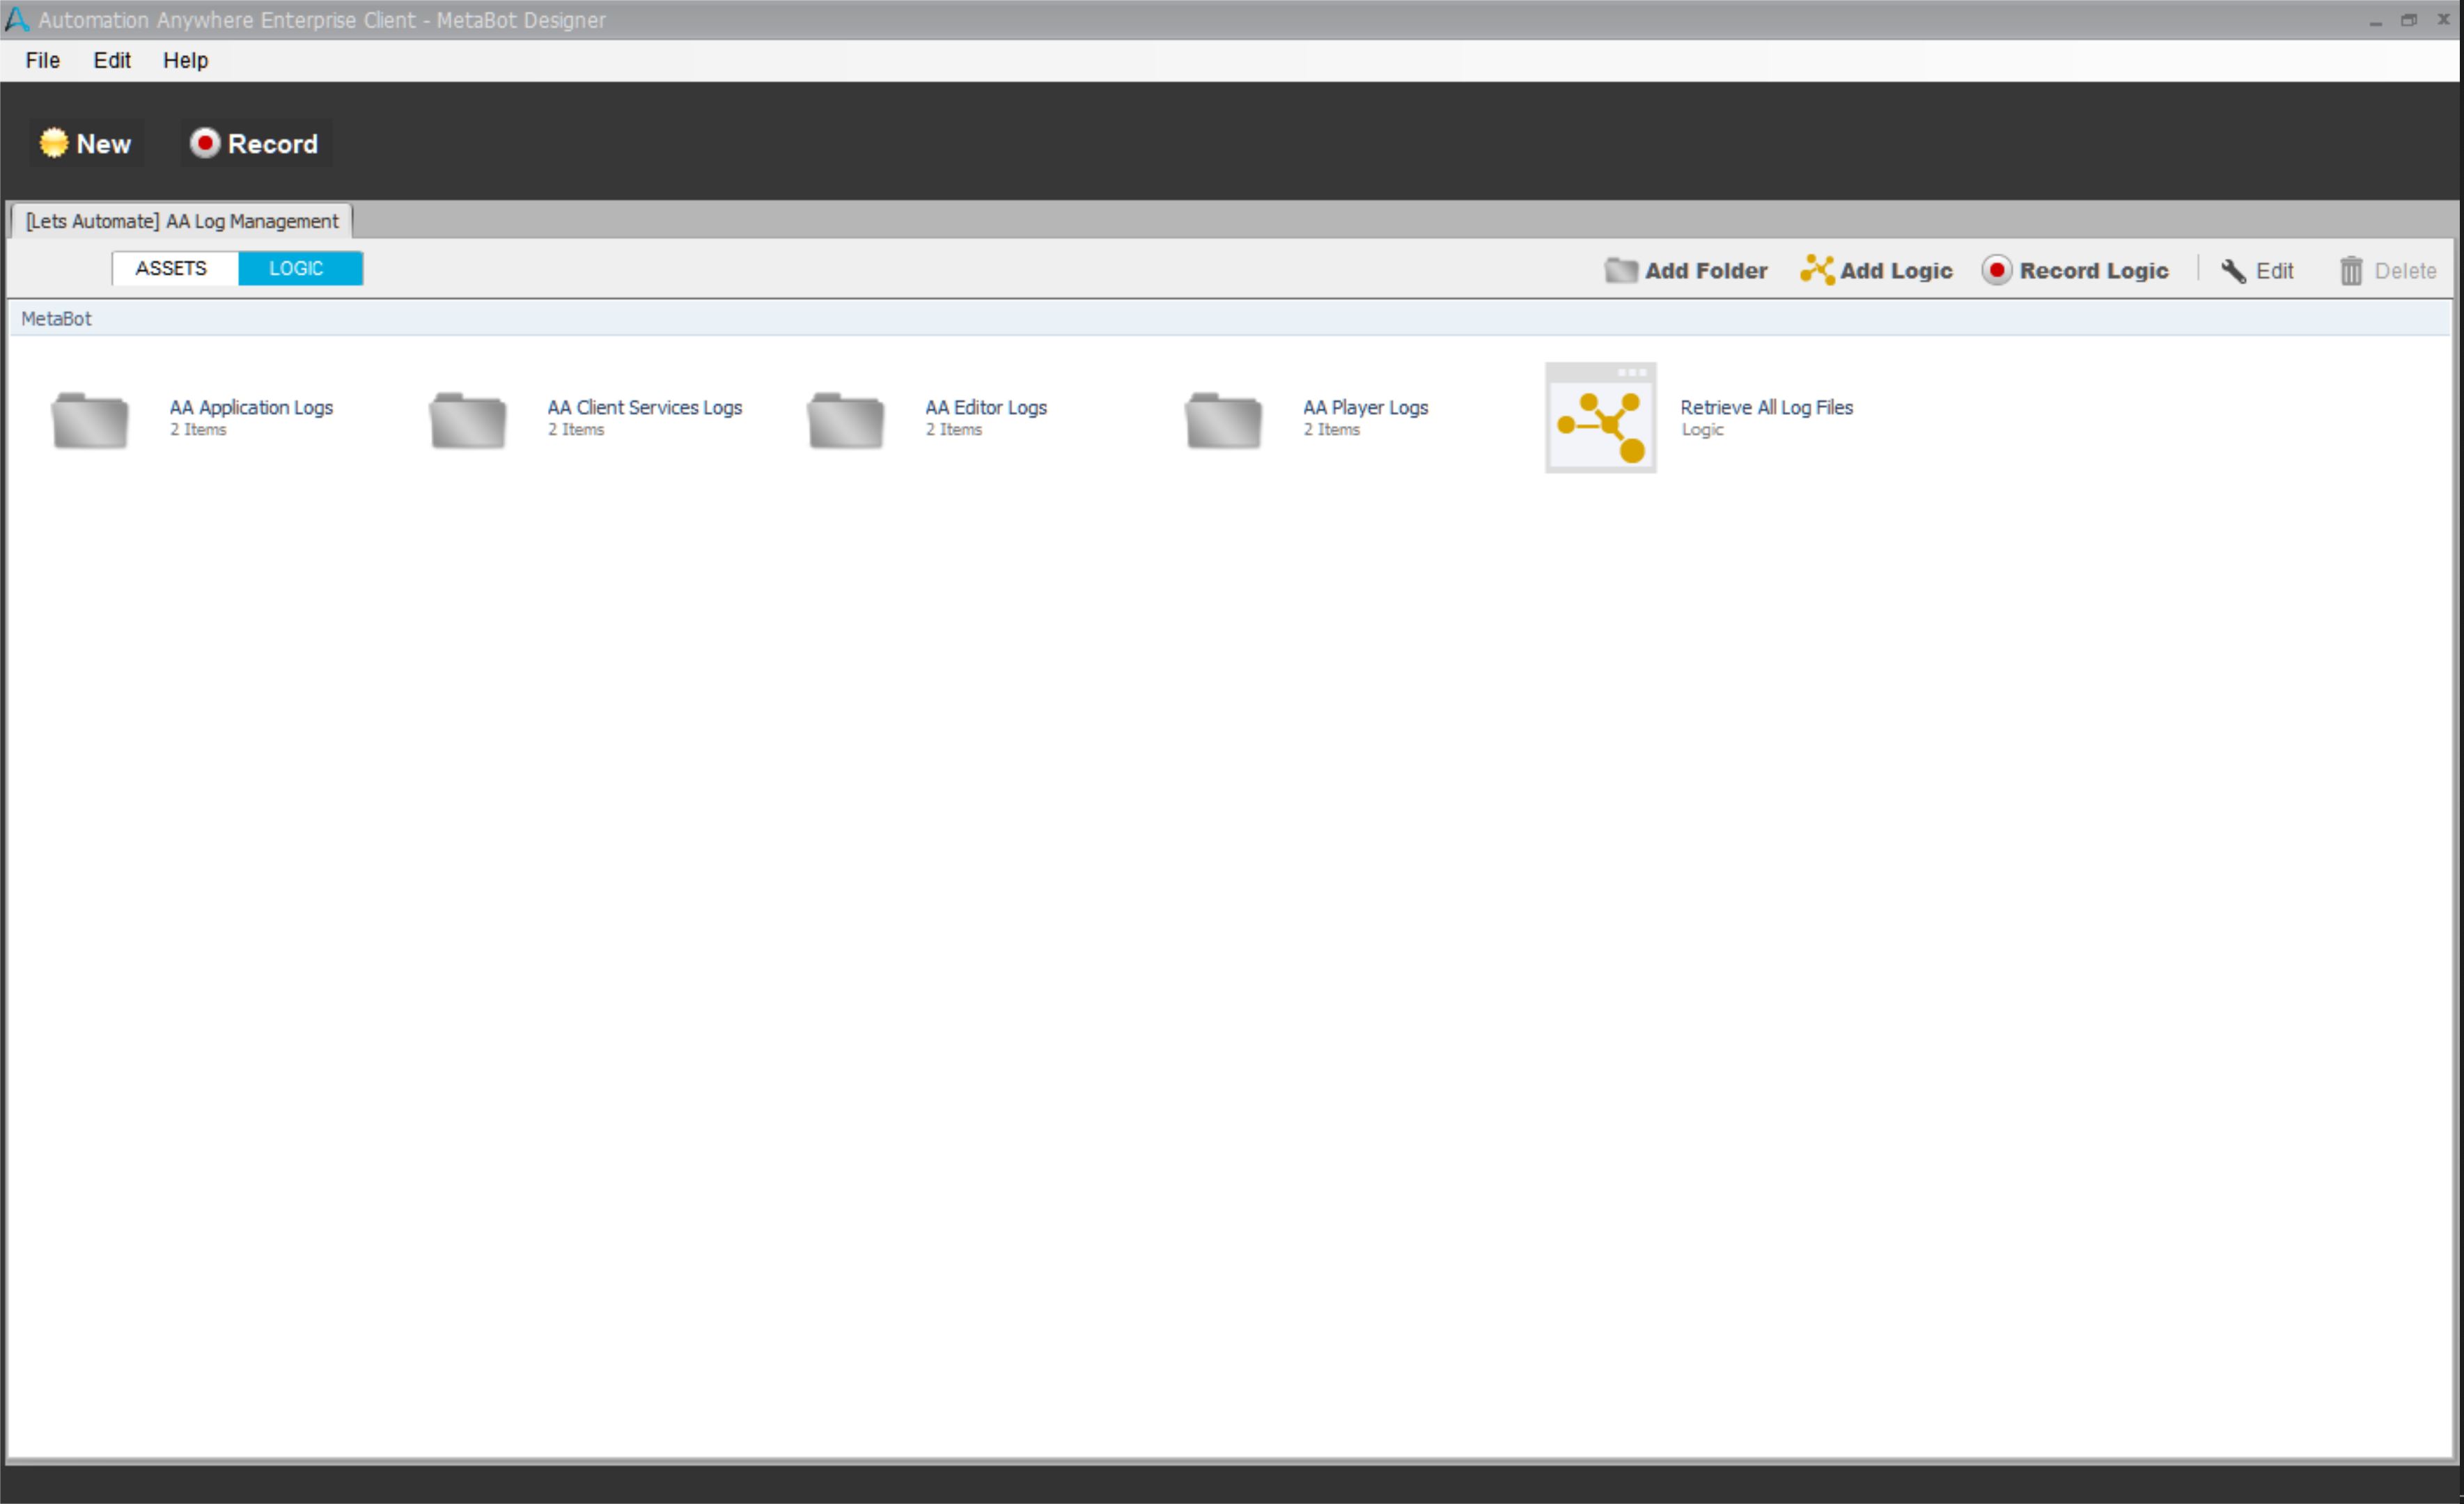This screenshot has width=2464, height=1504.
Task: Switch to the ASSETS view
Action: [171, 268]
